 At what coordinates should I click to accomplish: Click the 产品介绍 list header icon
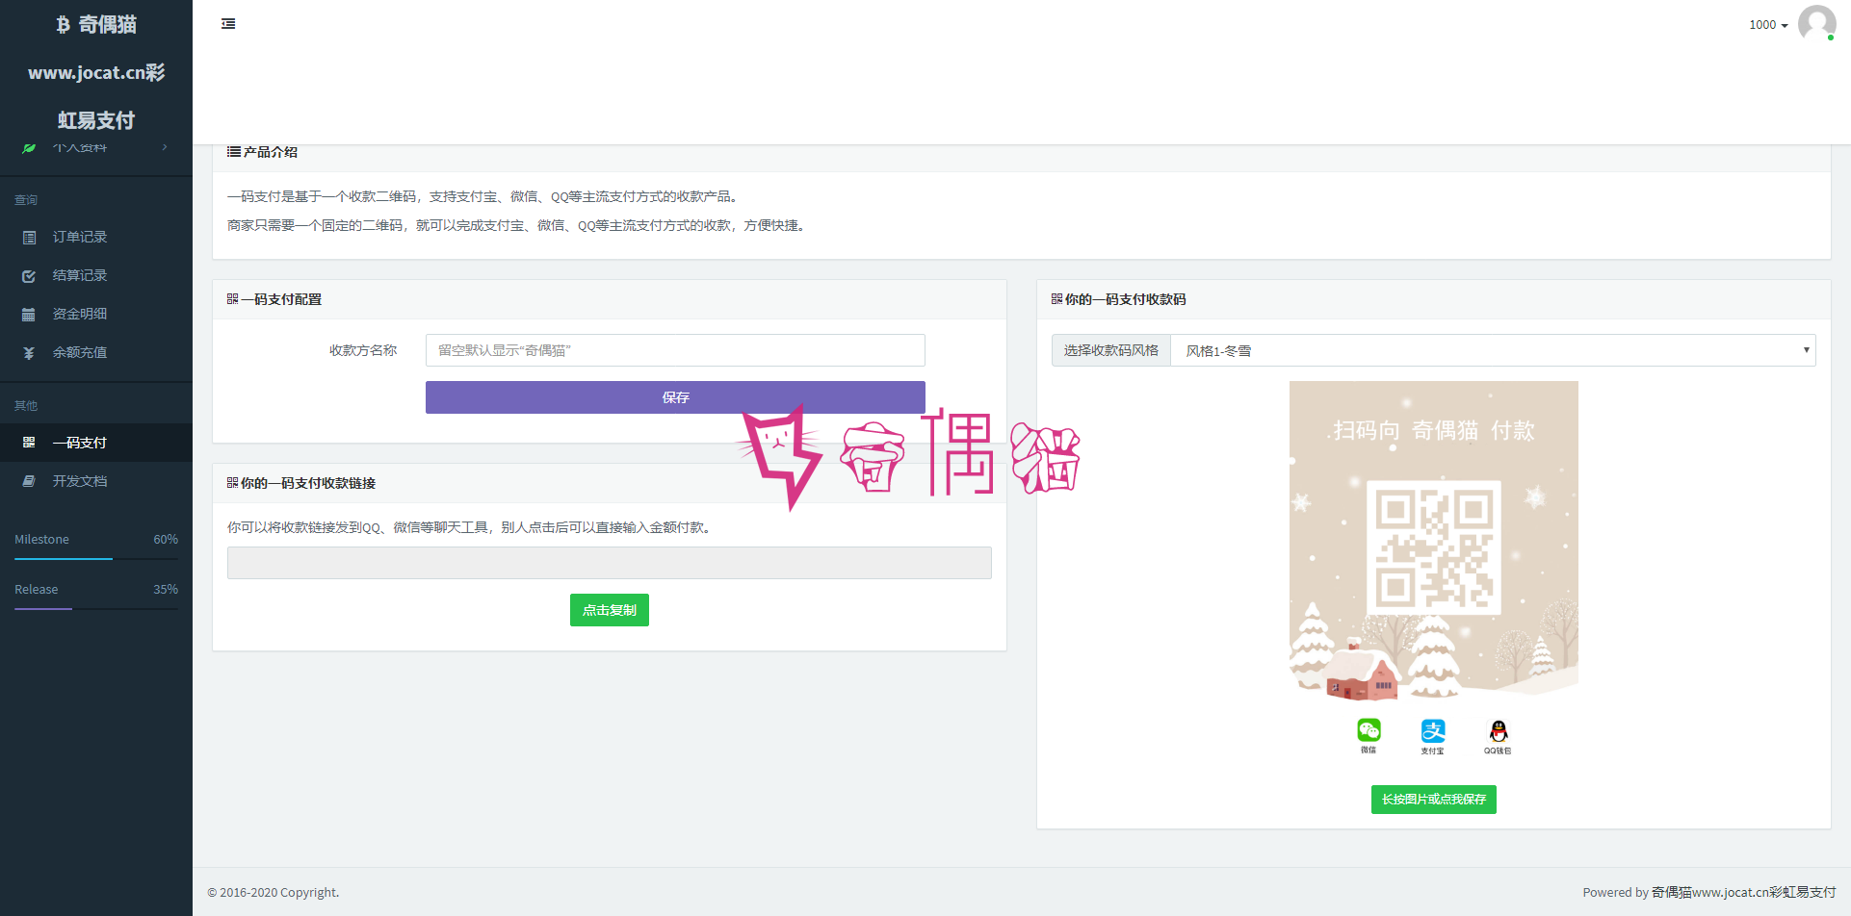point(234,152)
